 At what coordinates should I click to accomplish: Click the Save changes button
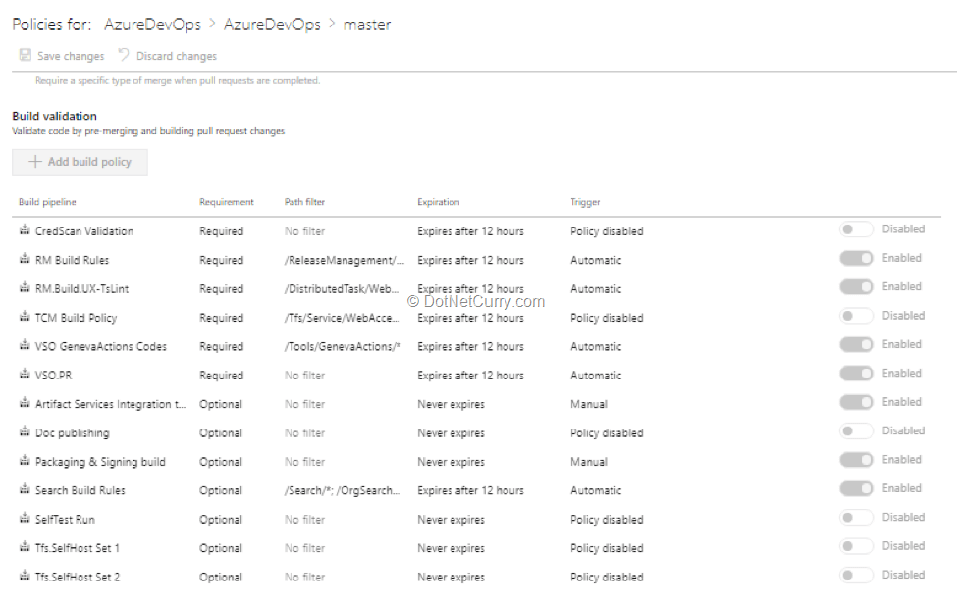point(62,56)
